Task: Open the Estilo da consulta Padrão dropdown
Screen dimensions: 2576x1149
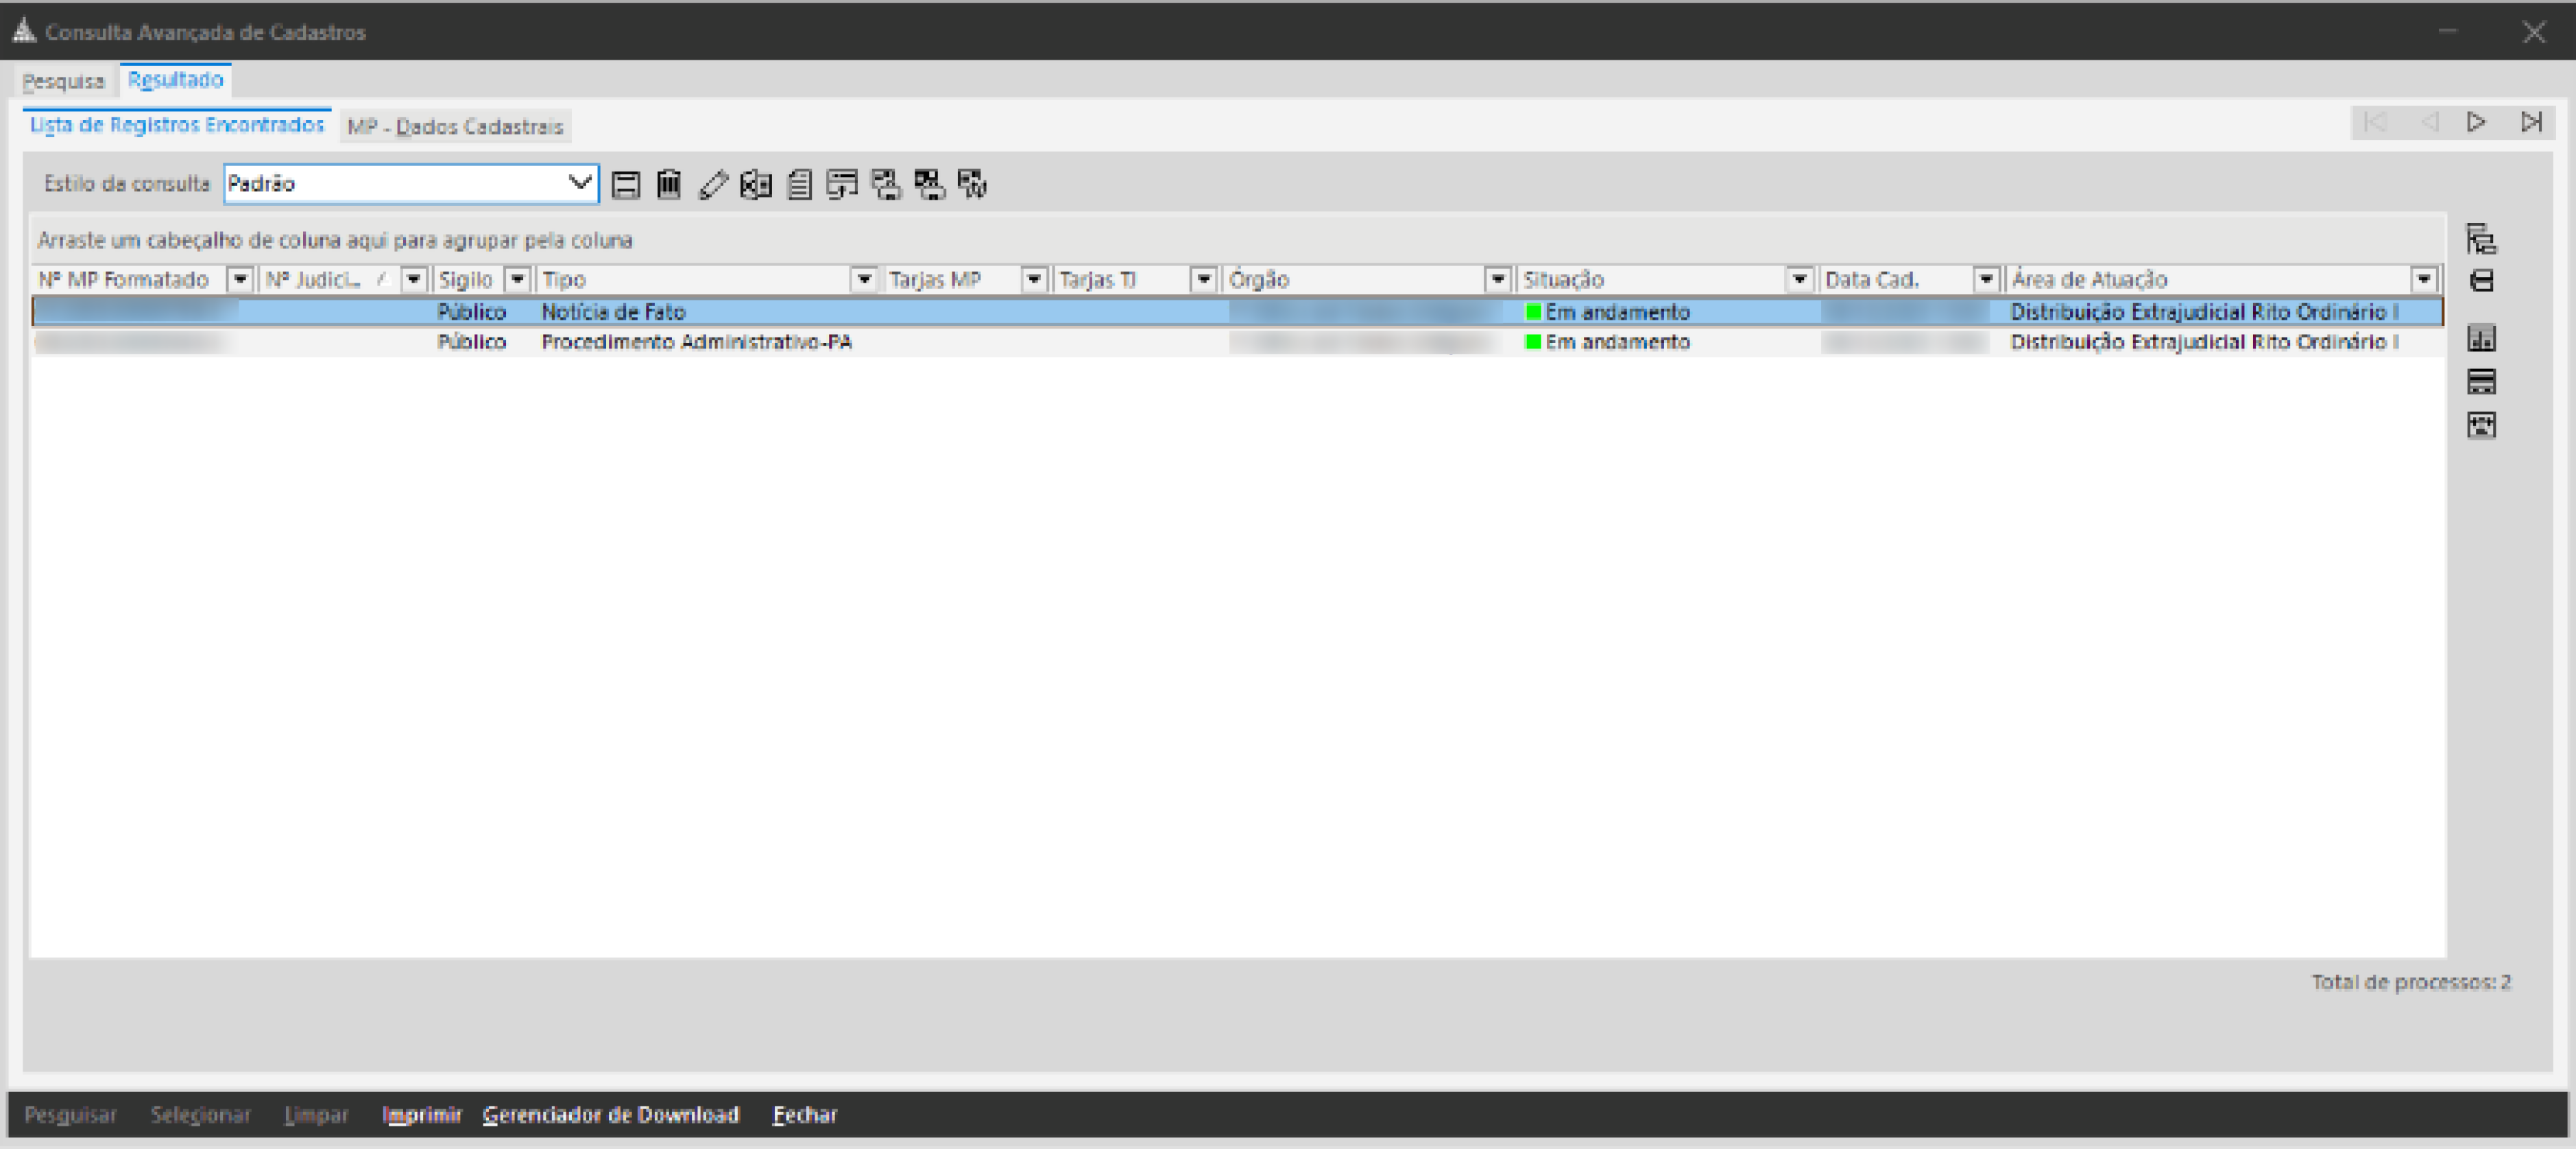Action: (x=579, y=183)
